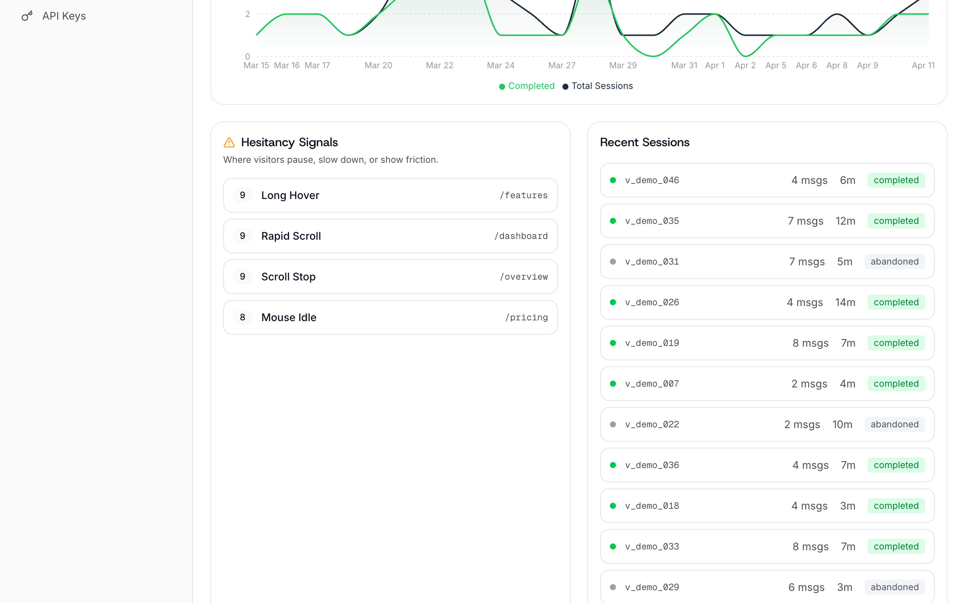Toggle the Completed legend series
Screen dimensions: 965x603
tap(527, 86)
